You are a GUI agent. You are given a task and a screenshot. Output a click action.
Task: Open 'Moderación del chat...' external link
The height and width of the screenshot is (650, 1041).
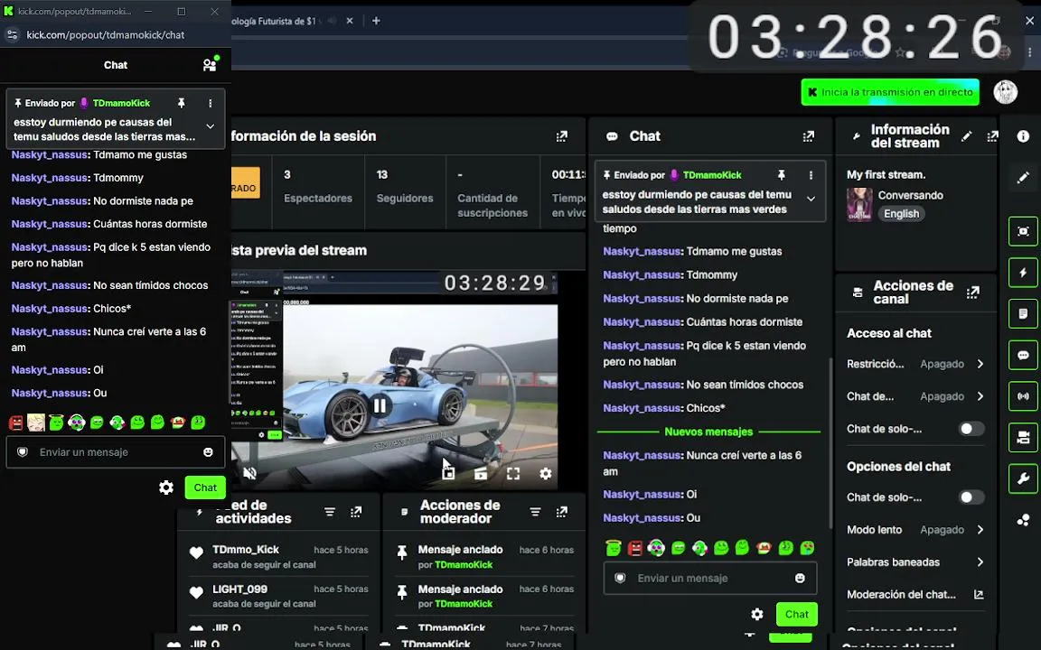[x=915, y=594]
